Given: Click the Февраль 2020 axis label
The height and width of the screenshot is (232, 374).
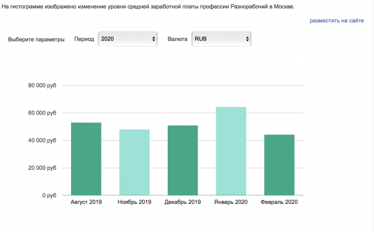Looking at the screenshot, I should tap(279, 202).
